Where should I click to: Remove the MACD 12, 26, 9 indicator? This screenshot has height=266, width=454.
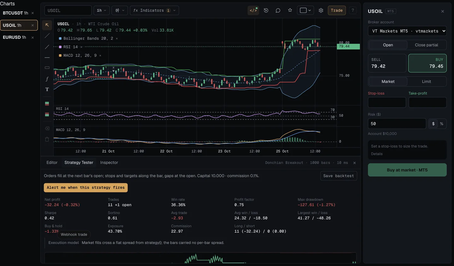click(x=100, y=55)
